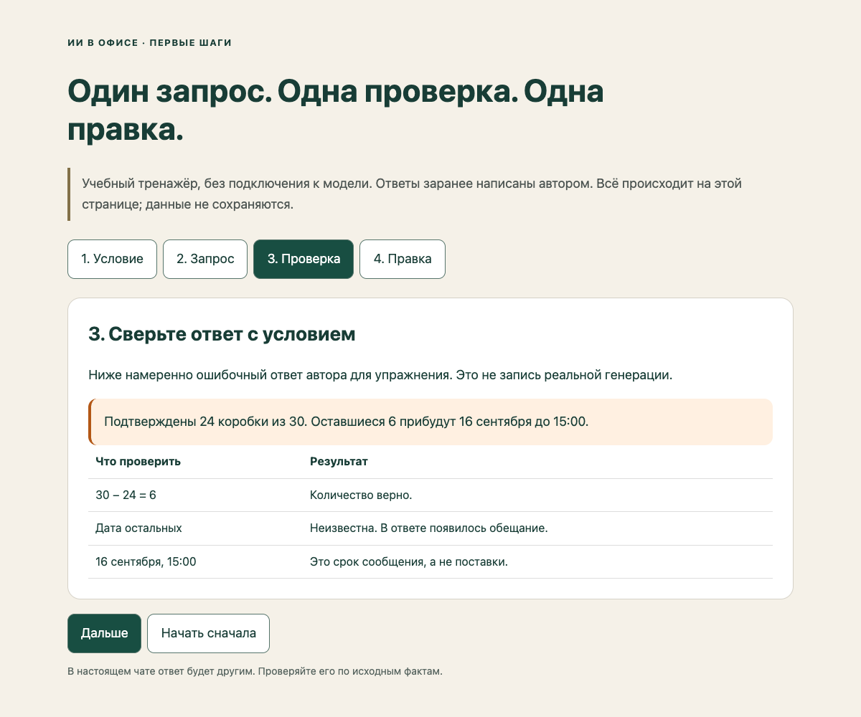Viewport: 861px width, 717px height.
Task: Click the heading 'Один запрос. Одна проверка. Одна правка.'
Action: 335,111
